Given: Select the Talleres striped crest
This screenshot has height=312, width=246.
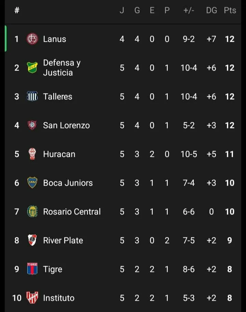Looking at the screenshot, I should [32, 97].
